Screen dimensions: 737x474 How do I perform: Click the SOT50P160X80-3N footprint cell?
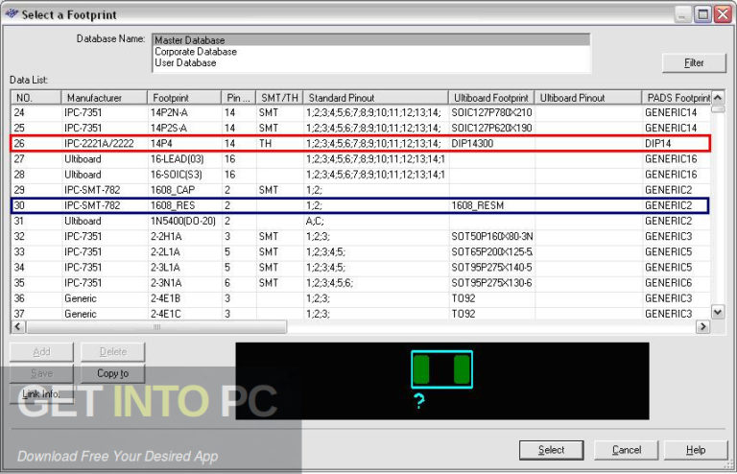[491, 236]
